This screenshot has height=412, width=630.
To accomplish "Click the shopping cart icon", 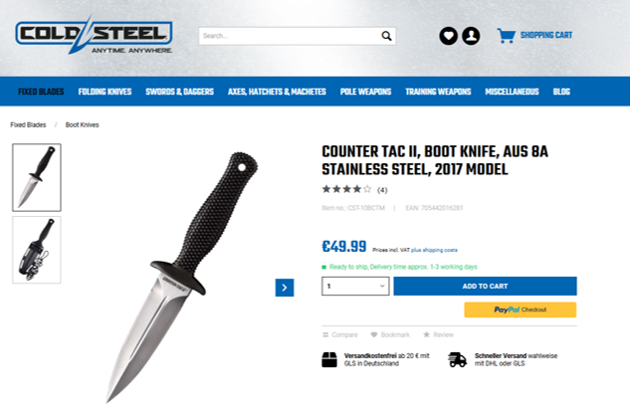I will [506, 36].
